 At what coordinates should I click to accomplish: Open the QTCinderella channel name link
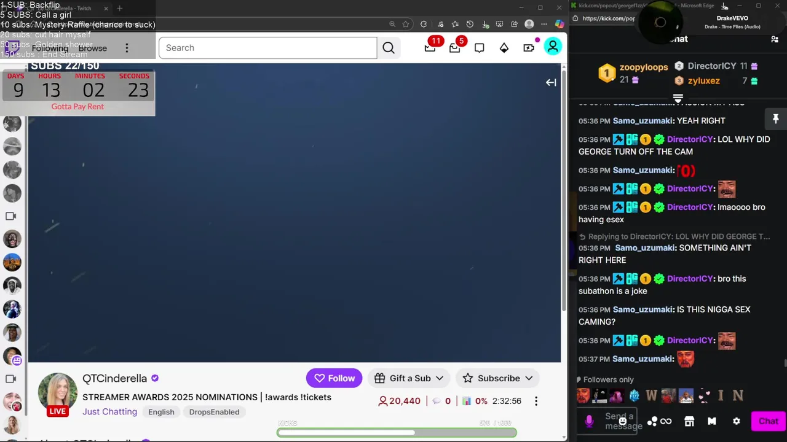[x=114, y=379]
